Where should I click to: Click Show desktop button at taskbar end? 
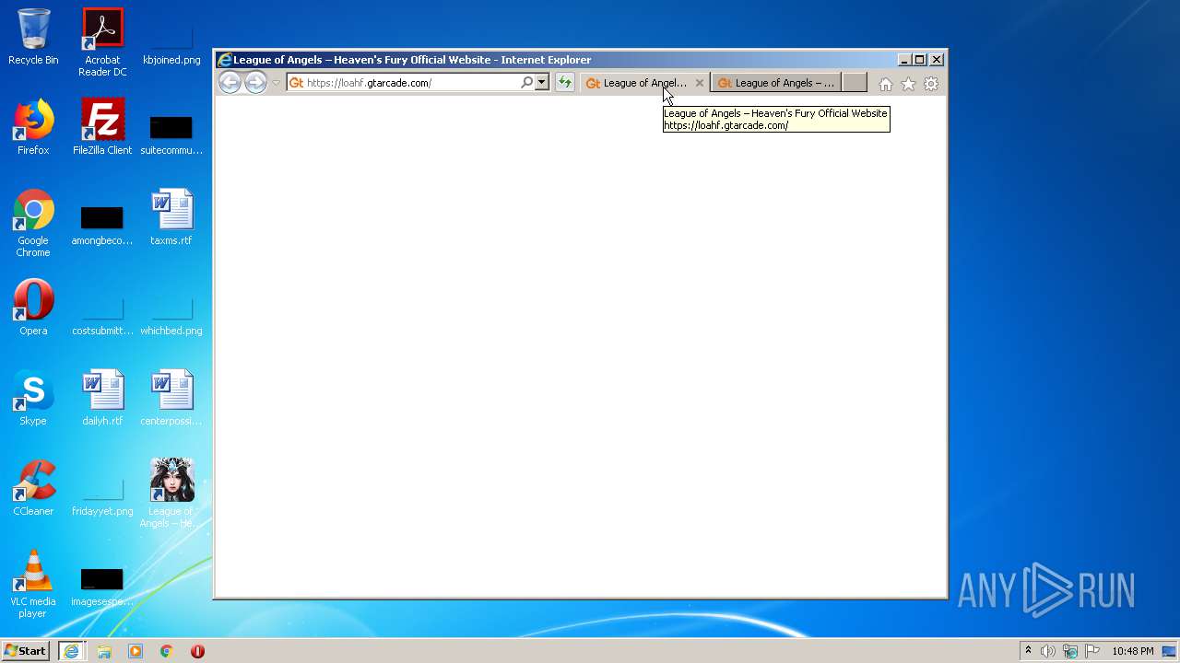(1171, 651)
